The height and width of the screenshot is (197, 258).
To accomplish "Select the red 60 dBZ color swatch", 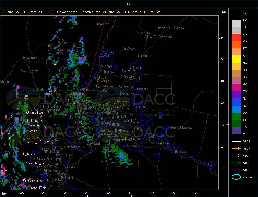I will (x=236, y=37).
